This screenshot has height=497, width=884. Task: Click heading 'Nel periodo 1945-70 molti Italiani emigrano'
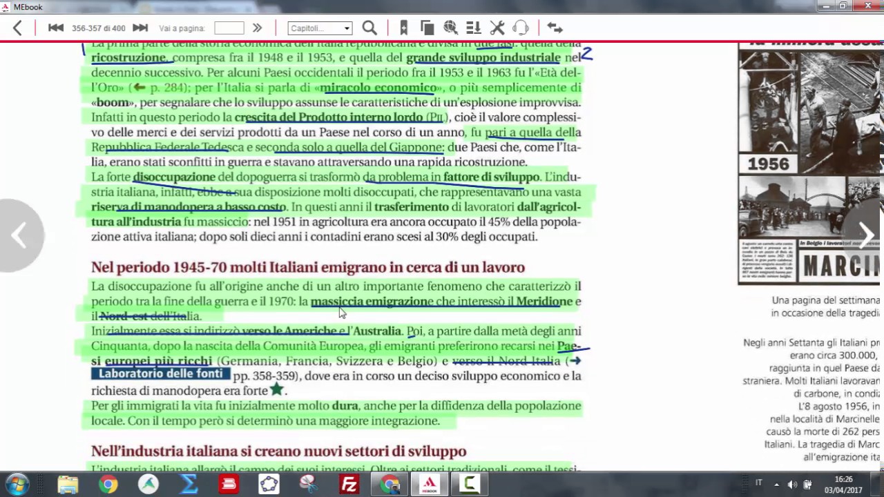[x=308, y=267]
